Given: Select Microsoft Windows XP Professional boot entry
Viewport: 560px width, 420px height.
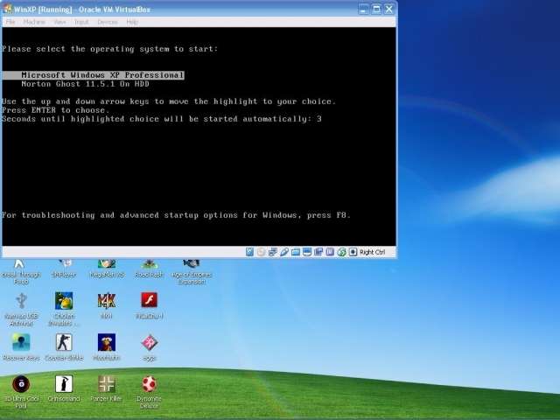Looking at the screenshot, I should pos(102,75).
